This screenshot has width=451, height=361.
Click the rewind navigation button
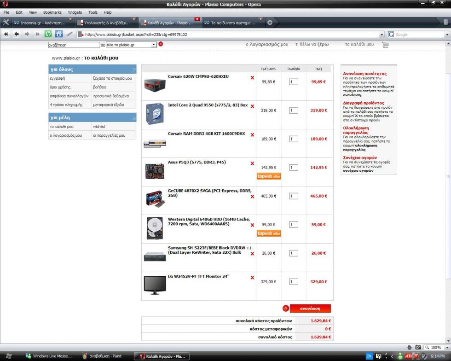[6, 34]
